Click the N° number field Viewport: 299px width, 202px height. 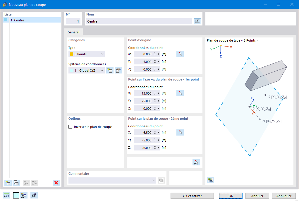point(73,21)
